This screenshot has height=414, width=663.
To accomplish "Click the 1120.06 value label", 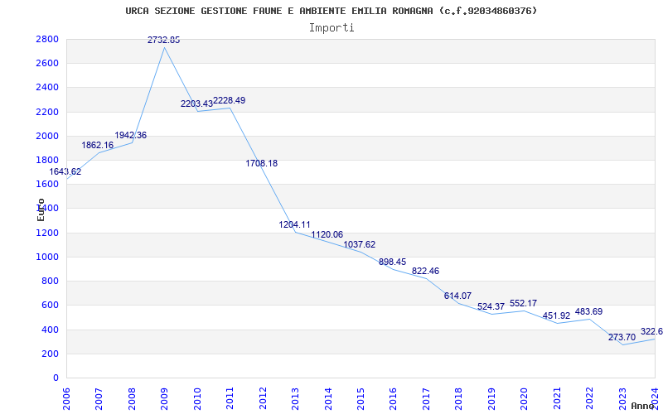I will click(327, 235).
